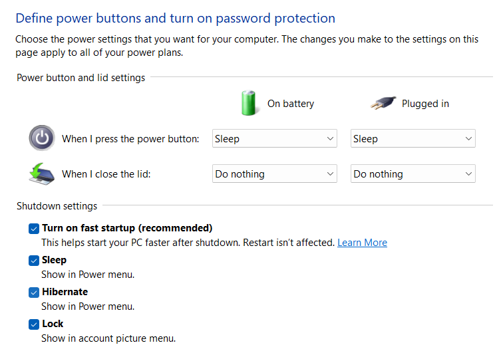Image resolution: width=495 pixels, height=361 pixels.
Task: Uncheck the Lock checkbox
Action: [34, 324]
